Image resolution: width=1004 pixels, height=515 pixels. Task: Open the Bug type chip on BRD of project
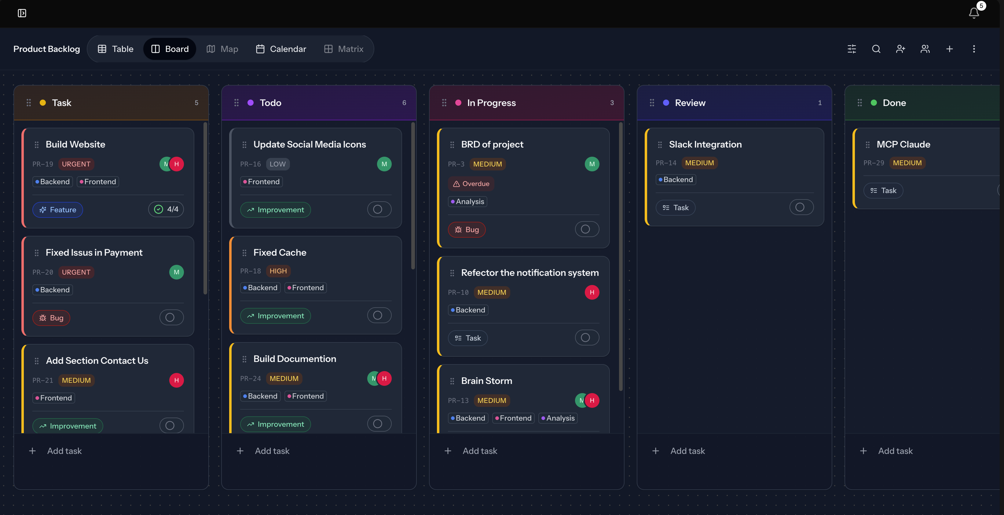pos(467,229)
